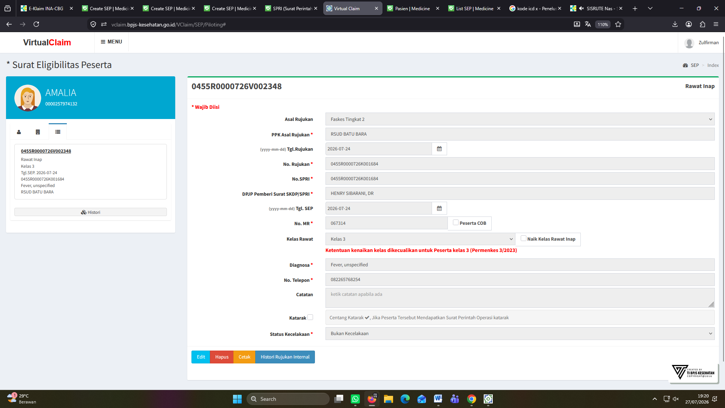
Task: Open the 0455R0000726V002348 SEP link
Action: pyautogui.click(x=46, y=151)
